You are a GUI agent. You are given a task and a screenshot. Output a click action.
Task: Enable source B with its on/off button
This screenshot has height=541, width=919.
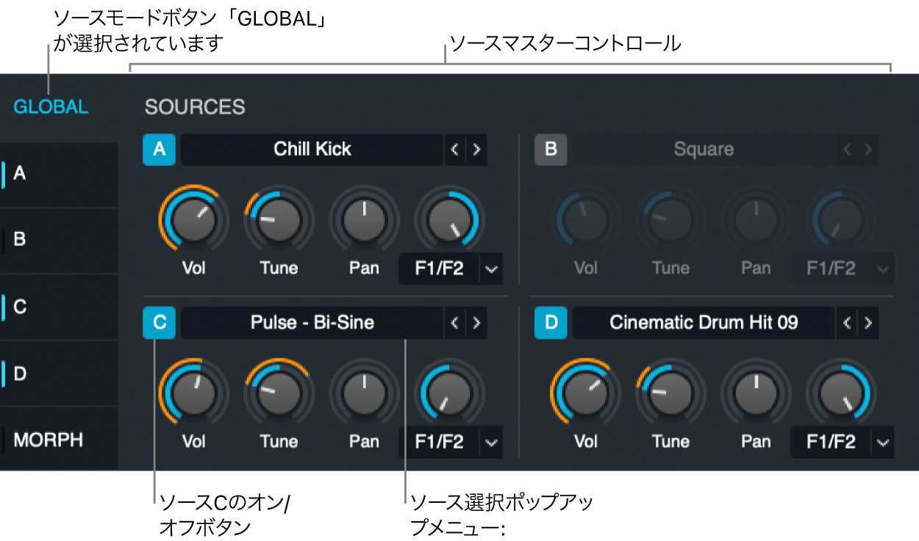point(551,150)
